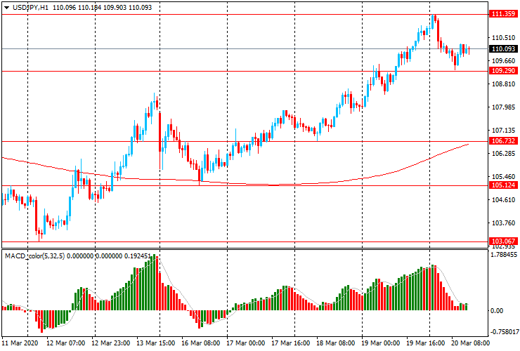Select the 103.067 red price label
Viewport: 520px width, 351px height.
(503, 241)
